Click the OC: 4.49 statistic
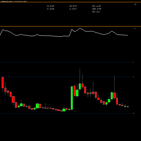This screenshot has width=141, height=141. pyautogui.click(x=96, y=6)
